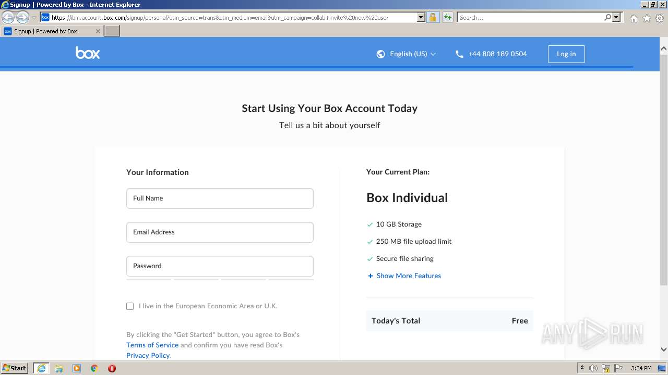Click the browser Search box
The height and width of the screenshot is (375, 668).
(x=530, y=18)
